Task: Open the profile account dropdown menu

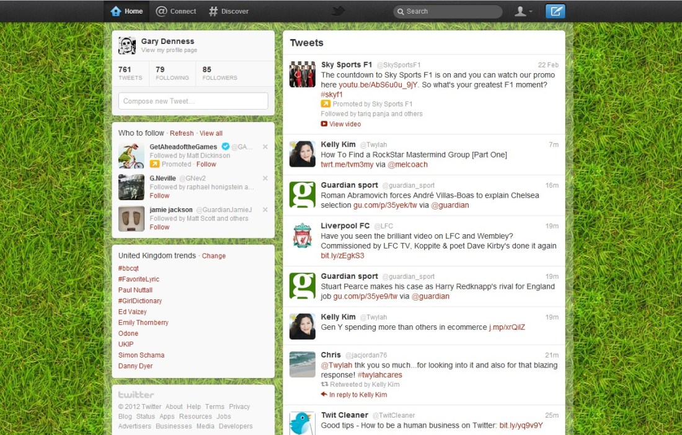Action: (x=523, y=11)
